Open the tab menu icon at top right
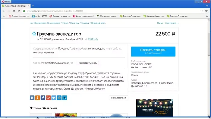 [x=207, y=6]
